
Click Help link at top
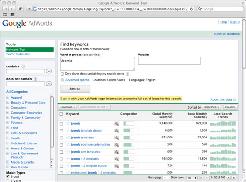[223, 22]
